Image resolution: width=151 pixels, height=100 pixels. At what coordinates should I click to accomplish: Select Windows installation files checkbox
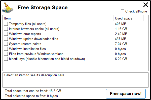[x=6, y=49]
